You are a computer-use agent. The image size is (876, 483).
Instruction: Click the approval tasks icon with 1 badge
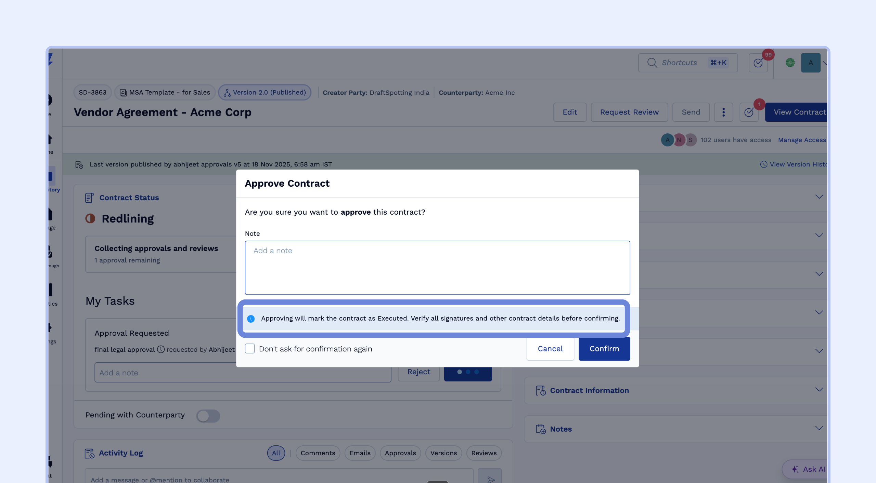click(x=749, y=112)
